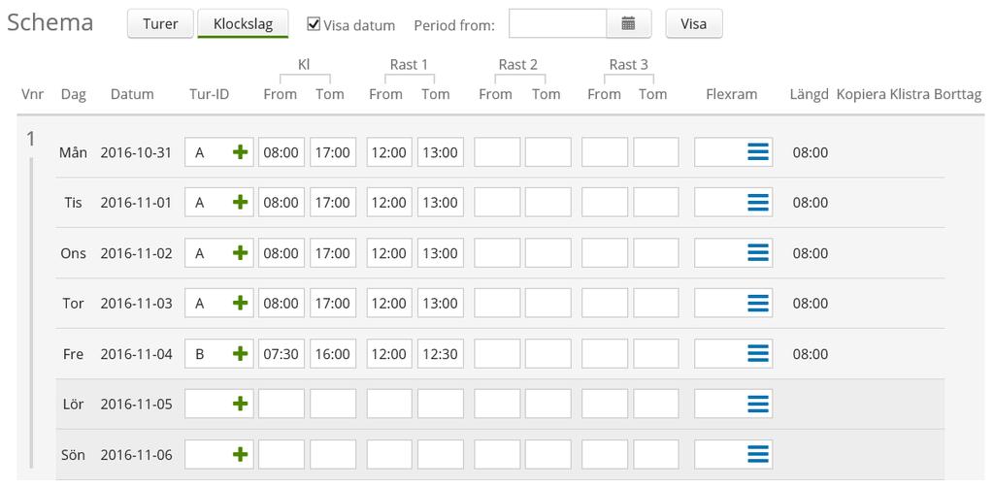The image size is (994, 487).
Task: Select the Klockslag tab
Action: (x=243, y=24)
